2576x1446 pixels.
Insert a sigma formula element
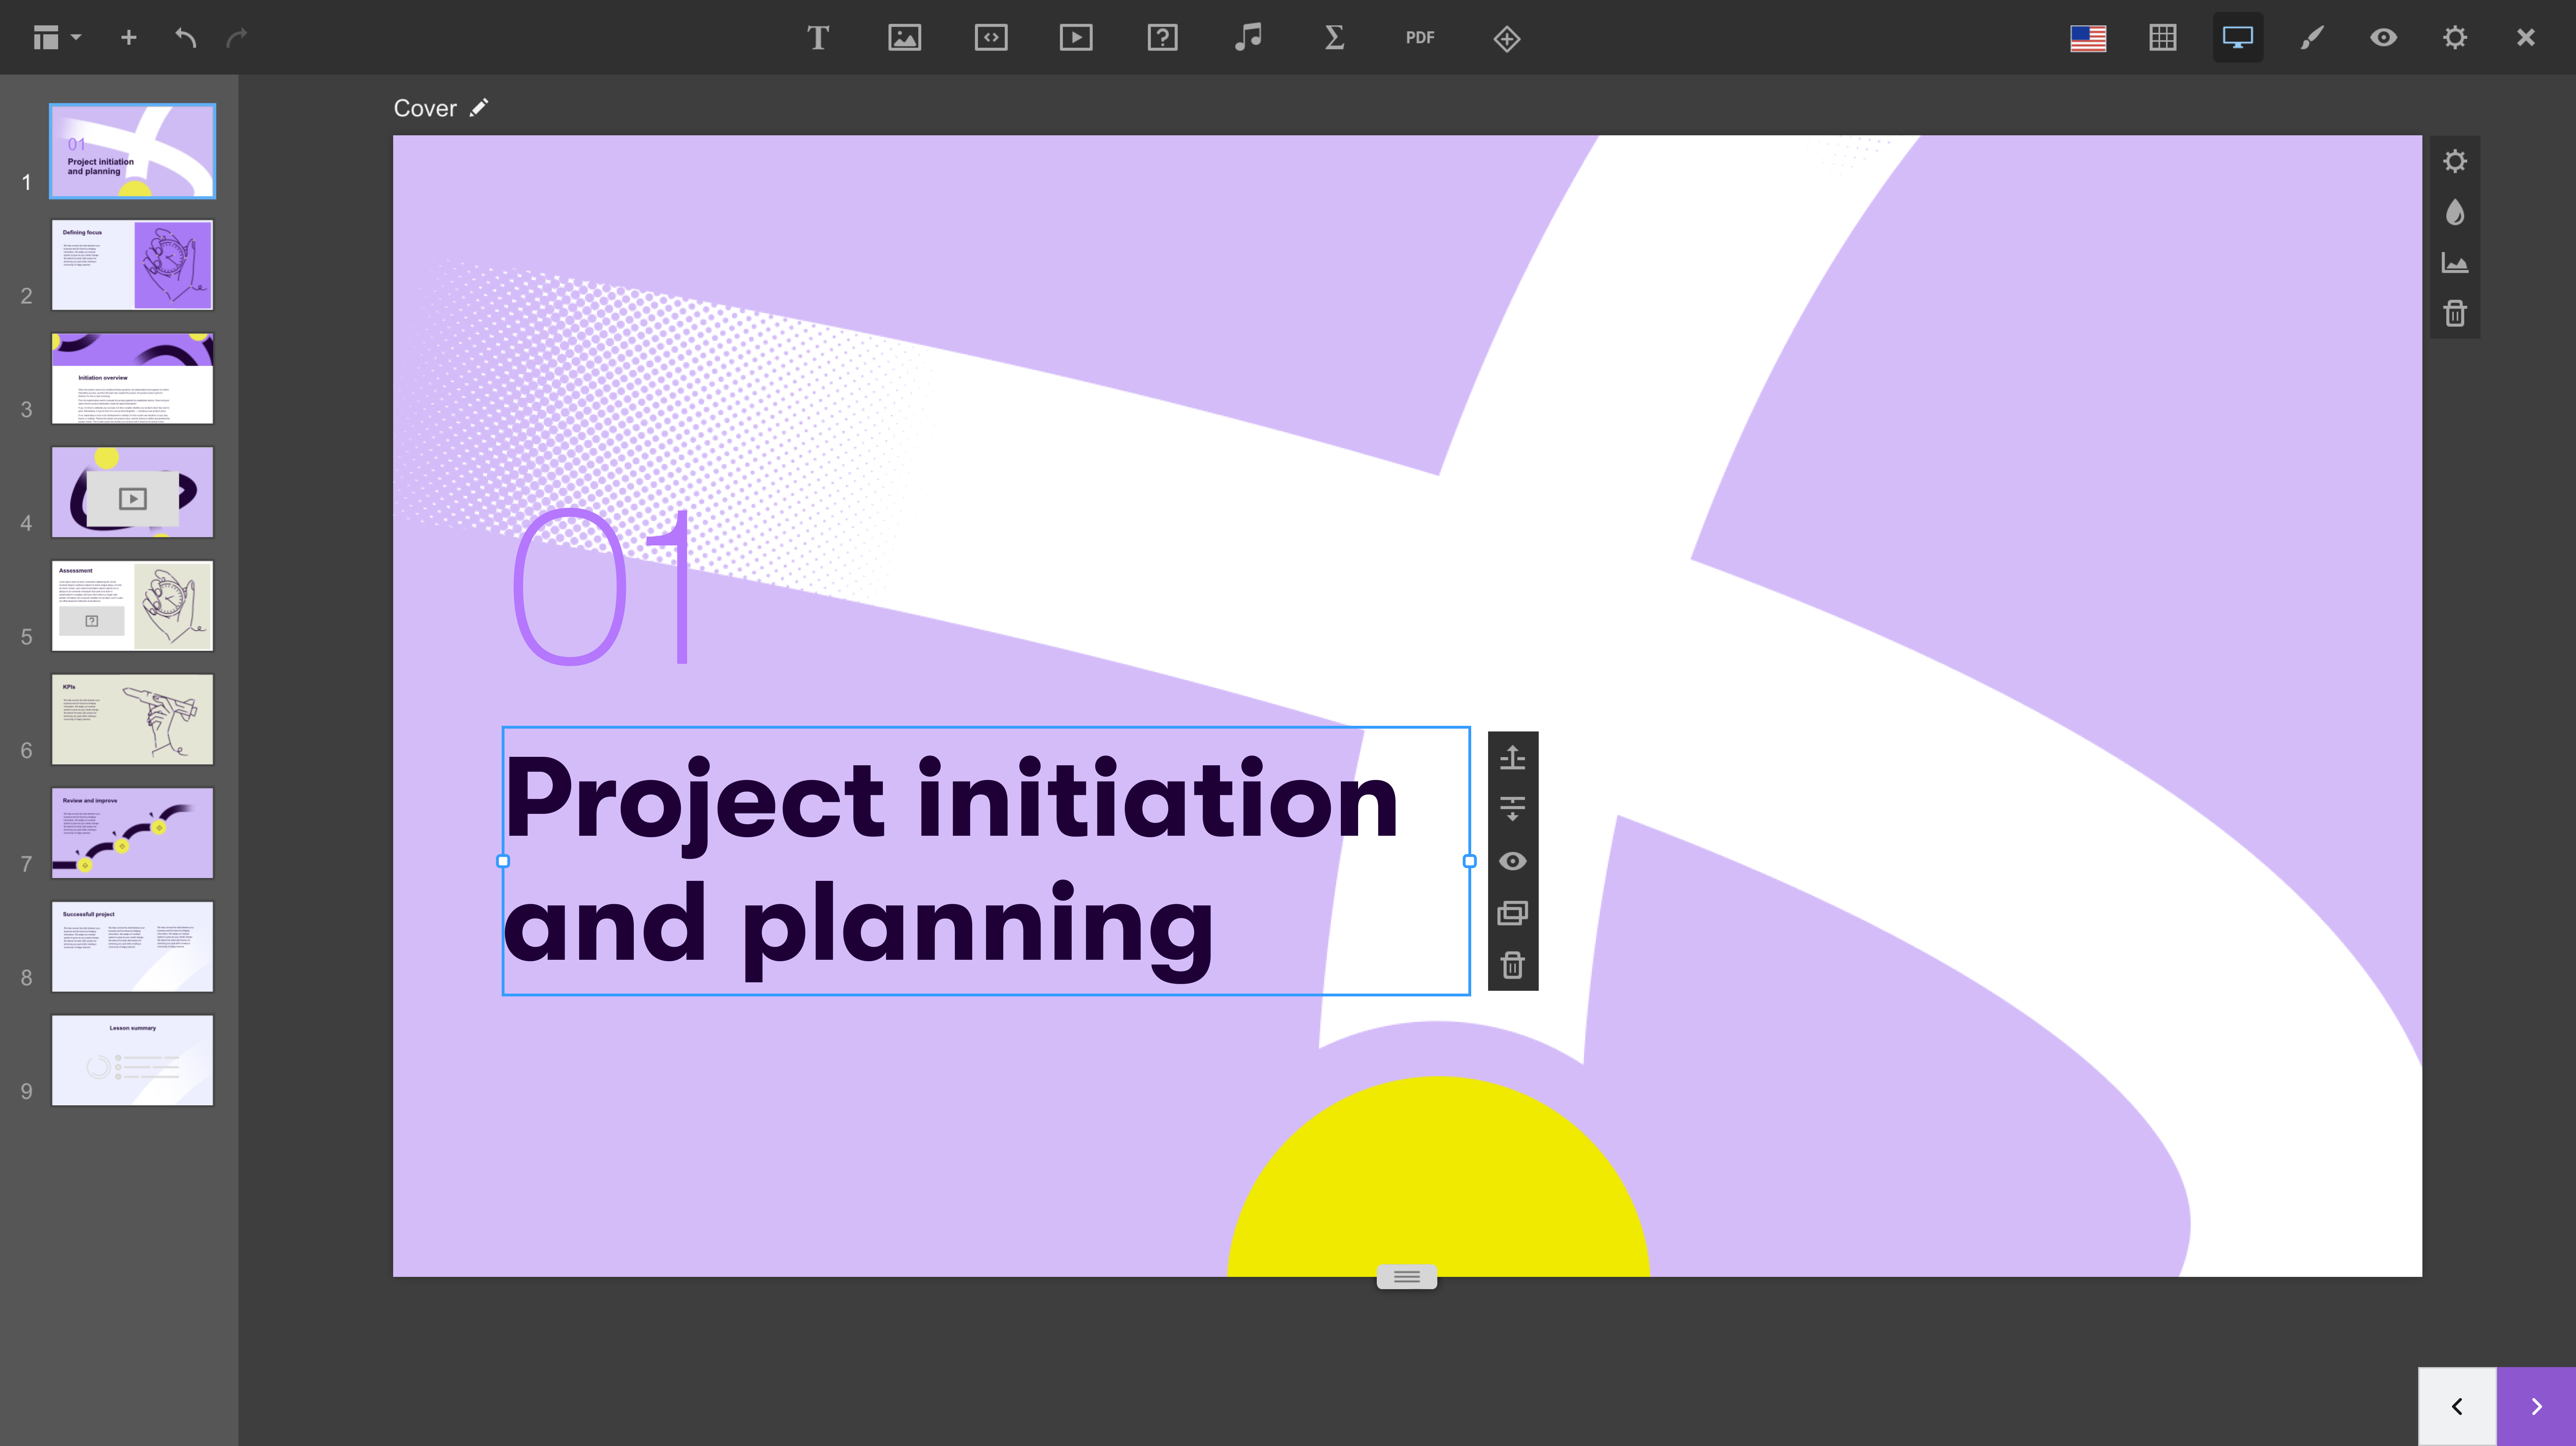(1334, 38)
